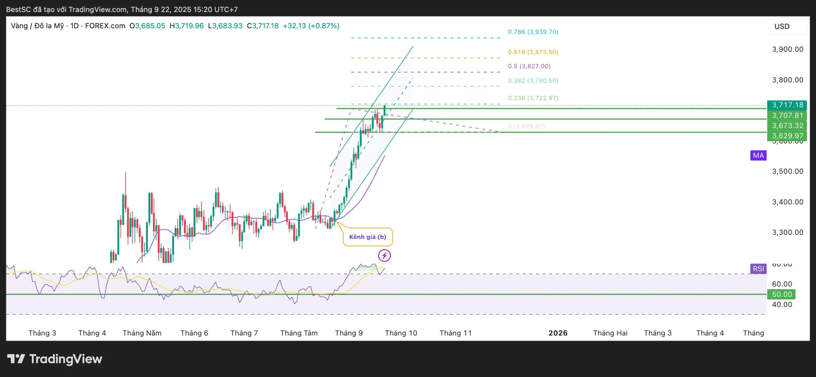Select the green 3,707.81 price tag
This screenshot has height=377, width=816.
[787, 115]
